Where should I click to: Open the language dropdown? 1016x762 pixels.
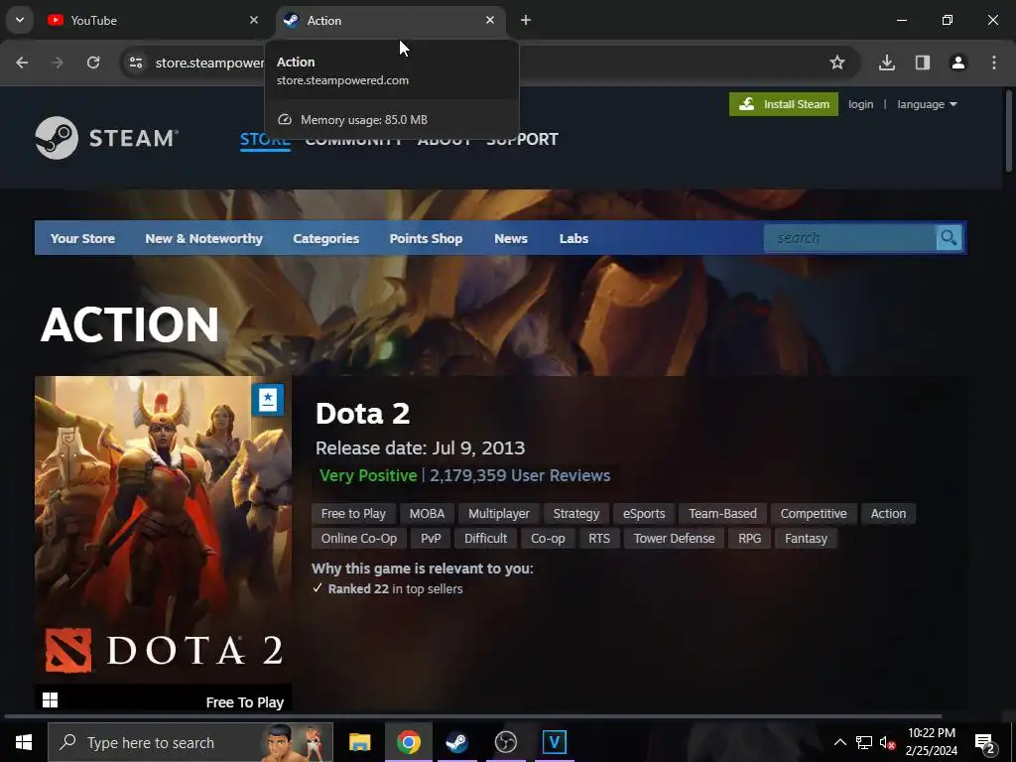point(927,104)
